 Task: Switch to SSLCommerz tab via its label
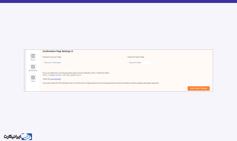point(33,71)
